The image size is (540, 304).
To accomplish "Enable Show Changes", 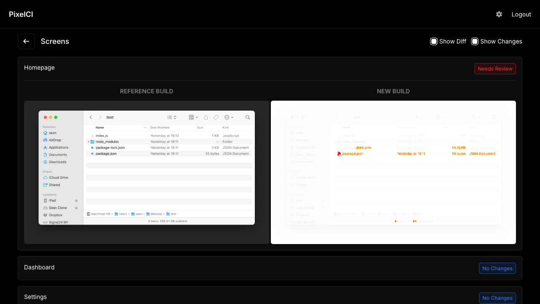I will (475, 41).
